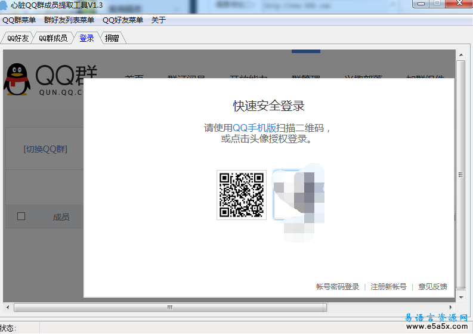The height and width of the screenshot is (334, 473).
Task: Open the QQ好友菜单 menu
Action: [x=123, y=20]
